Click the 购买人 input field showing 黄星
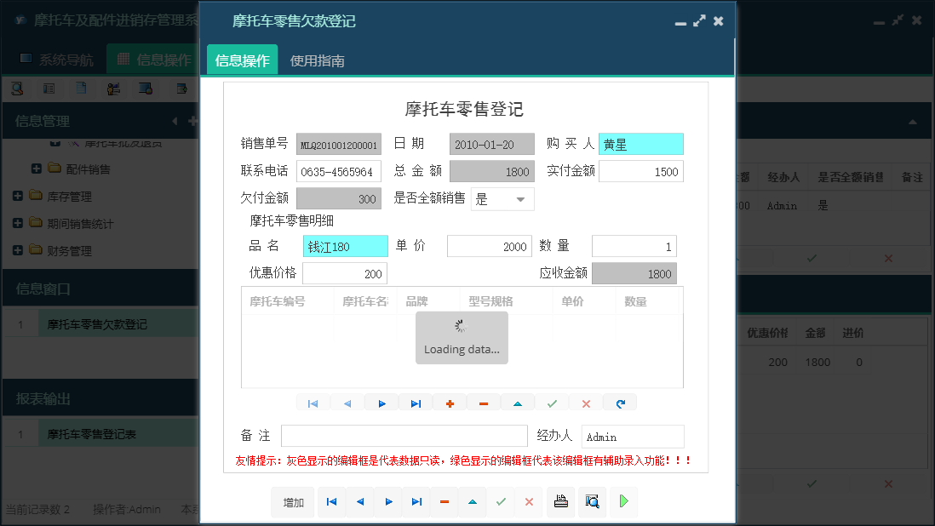The image size is (935, 526). click(x=640, y=144)
